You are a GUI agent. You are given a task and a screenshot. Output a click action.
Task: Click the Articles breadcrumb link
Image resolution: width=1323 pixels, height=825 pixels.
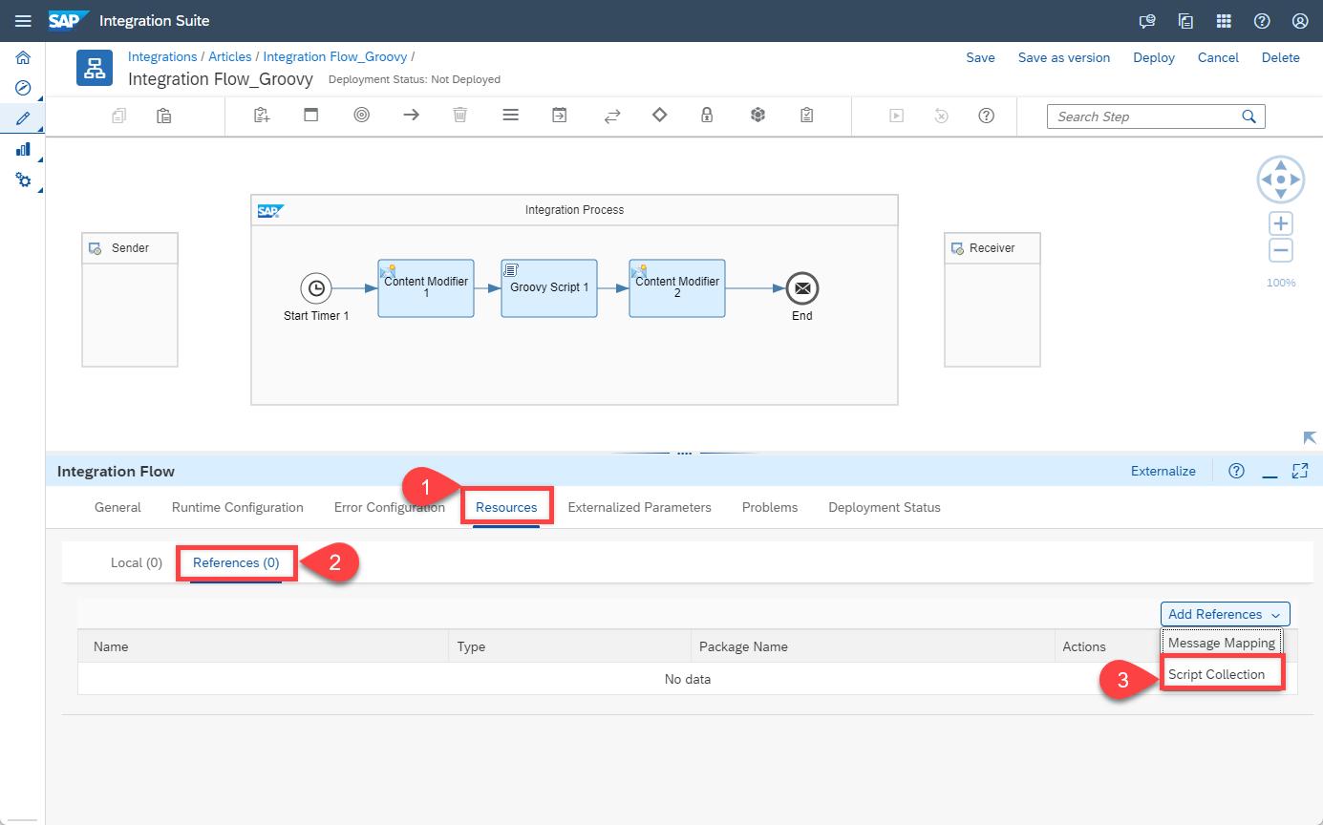click(x=230, y=57)
